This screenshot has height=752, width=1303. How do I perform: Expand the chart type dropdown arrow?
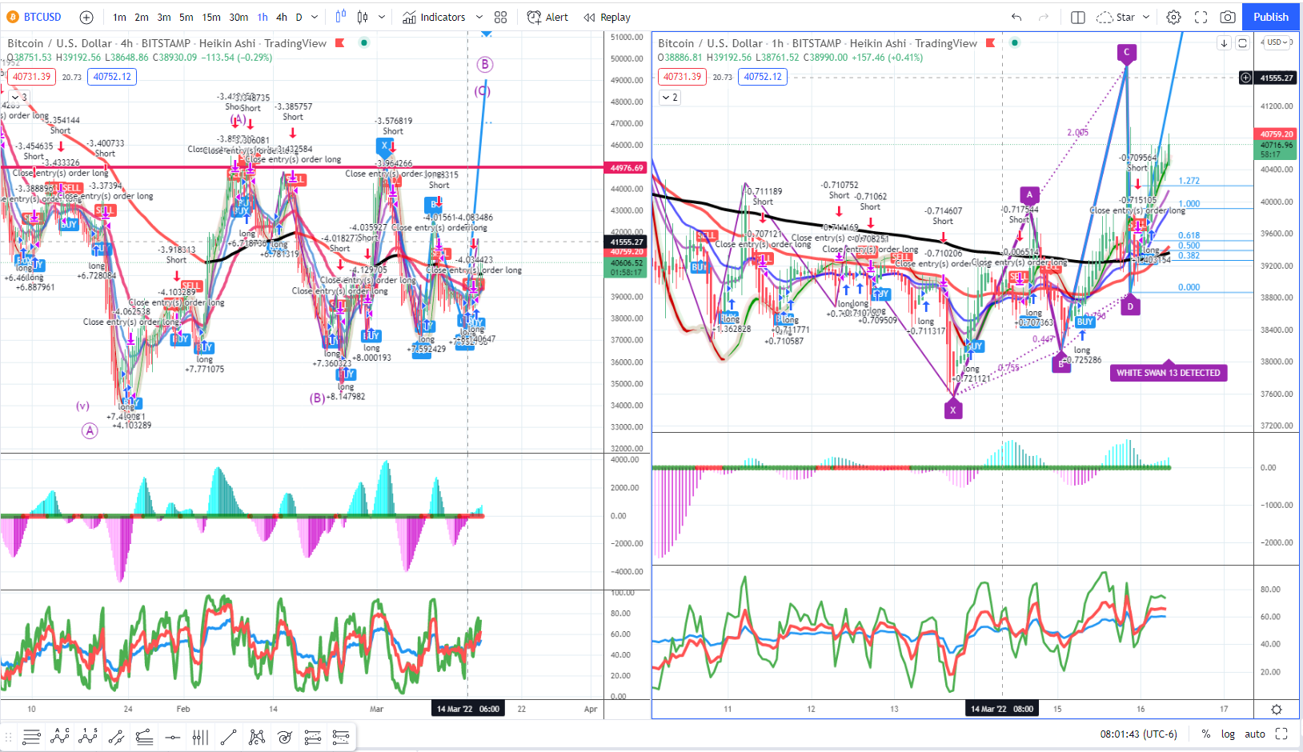click(382, 17)
